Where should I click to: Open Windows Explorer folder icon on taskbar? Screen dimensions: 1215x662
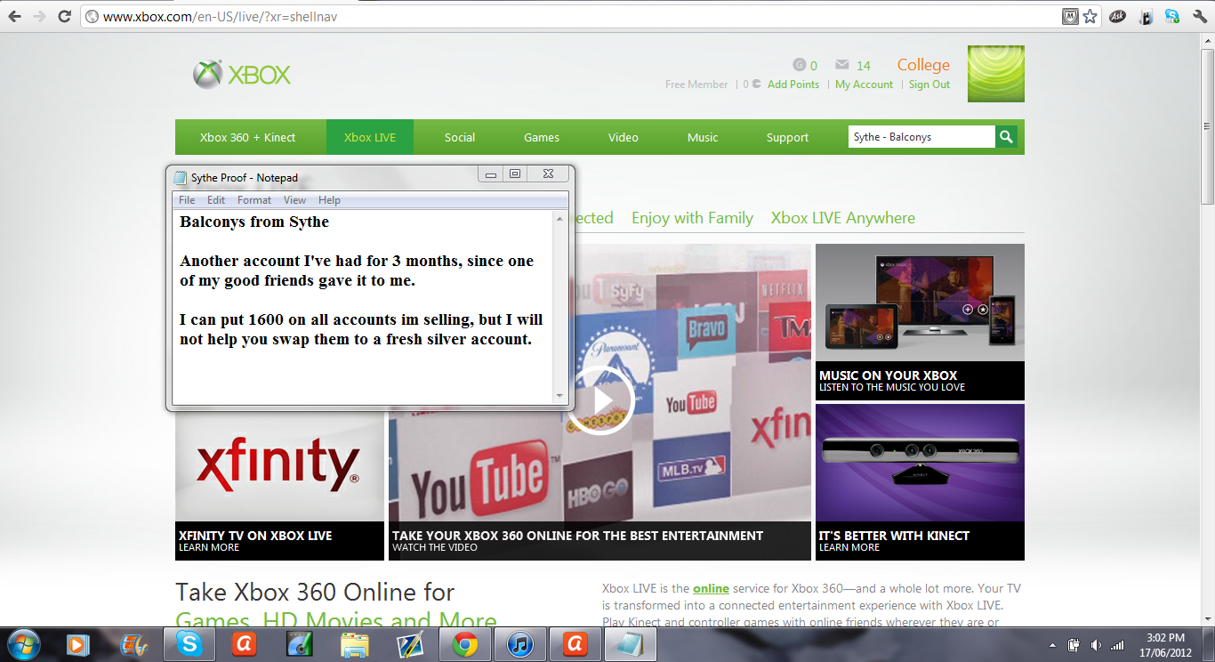[354, 643]
